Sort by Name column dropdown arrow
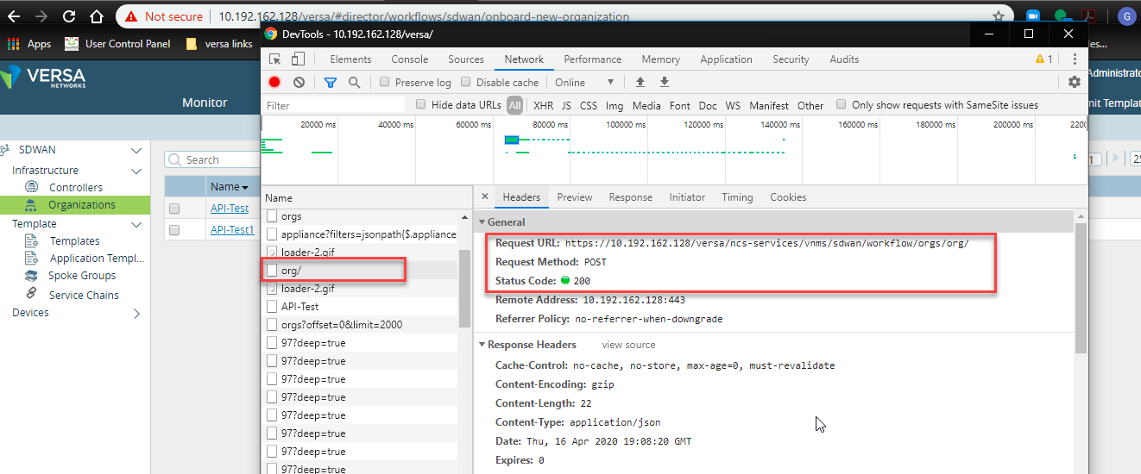This screenshot has width=1141, height=474. tap(245, 187)
